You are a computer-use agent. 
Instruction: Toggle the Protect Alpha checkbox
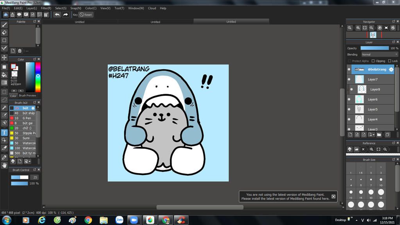pos(350,61)
